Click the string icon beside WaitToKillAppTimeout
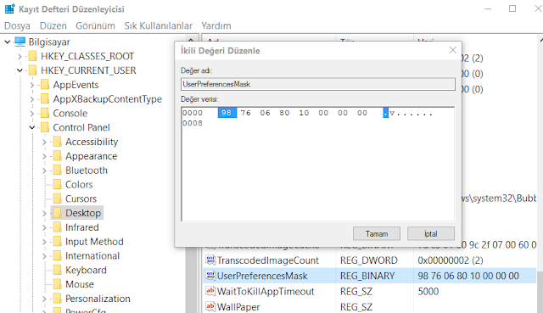This screenshot has height=313, width=543. pyautogui.click(x=210, y=291)
